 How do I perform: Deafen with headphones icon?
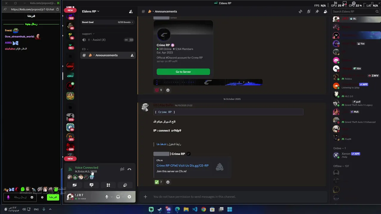pyautogui.click(x=118, y=197)
